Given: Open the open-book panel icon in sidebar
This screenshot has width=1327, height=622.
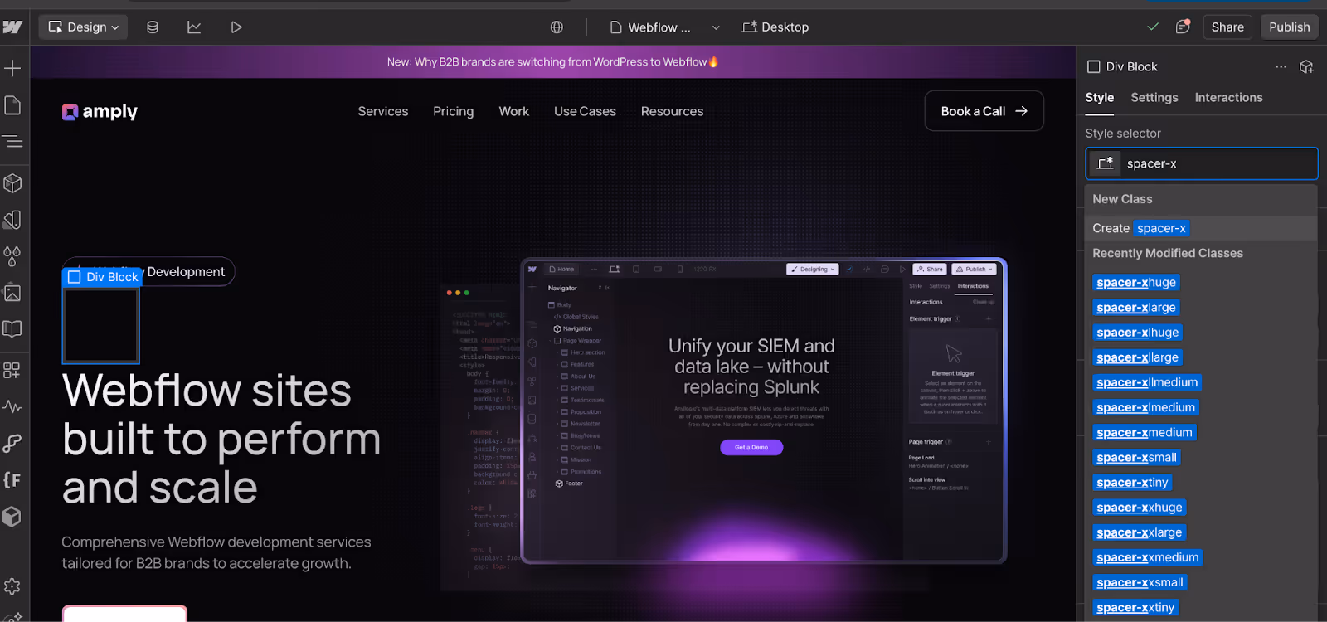Looking at the screenshot, I should pos(12,328).
